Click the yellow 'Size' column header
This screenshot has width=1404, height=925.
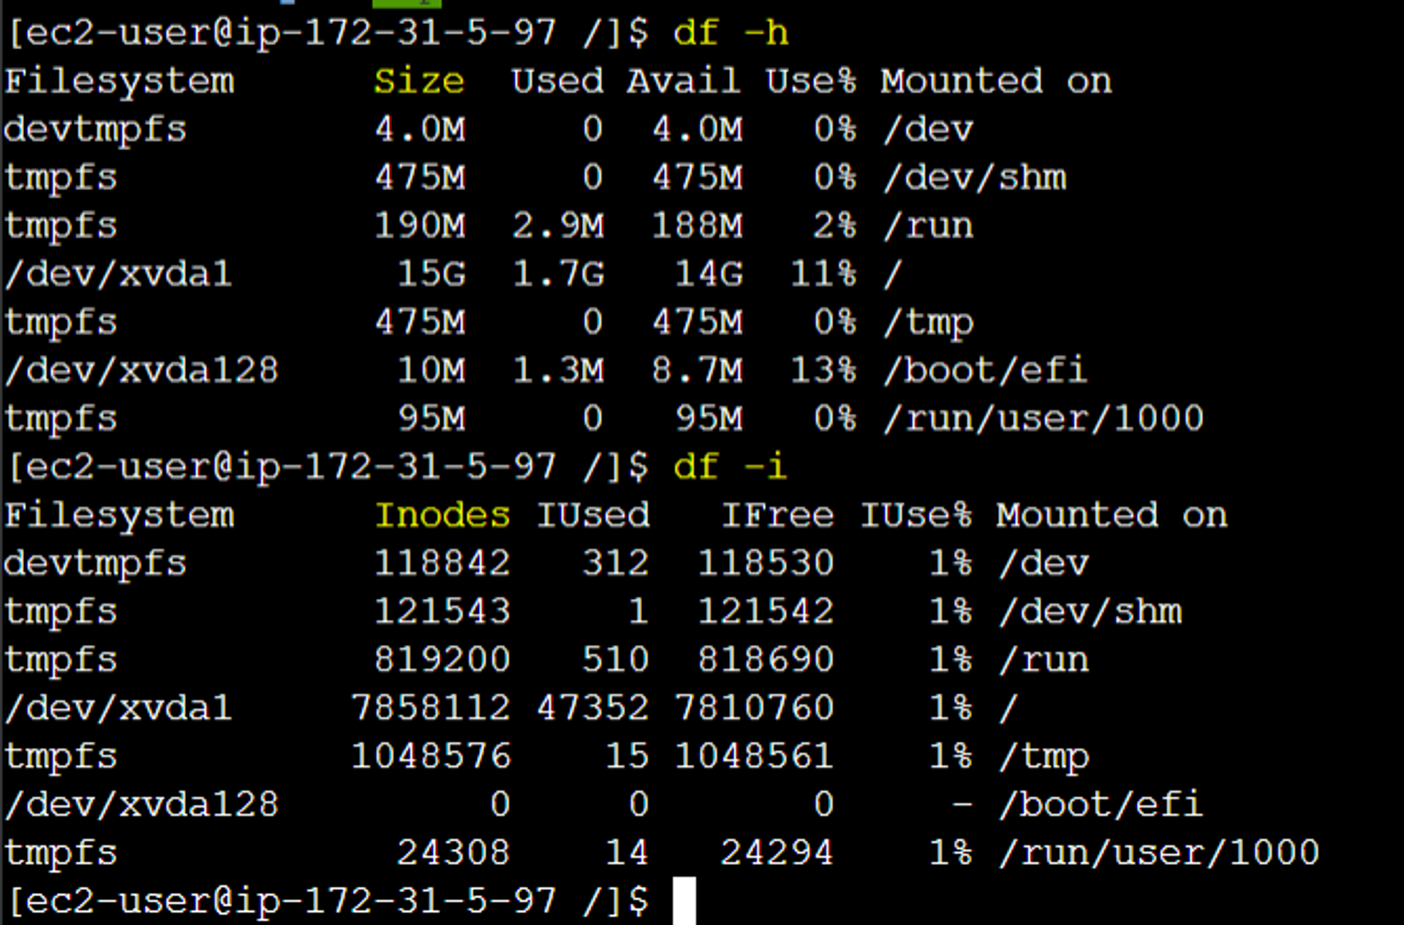419,81
